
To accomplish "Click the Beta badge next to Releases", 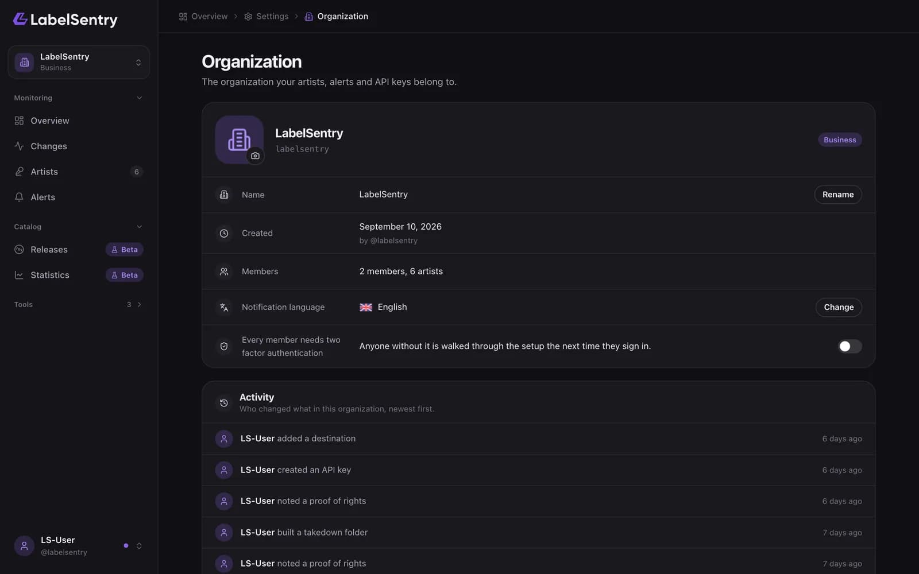I will point(125,250).
